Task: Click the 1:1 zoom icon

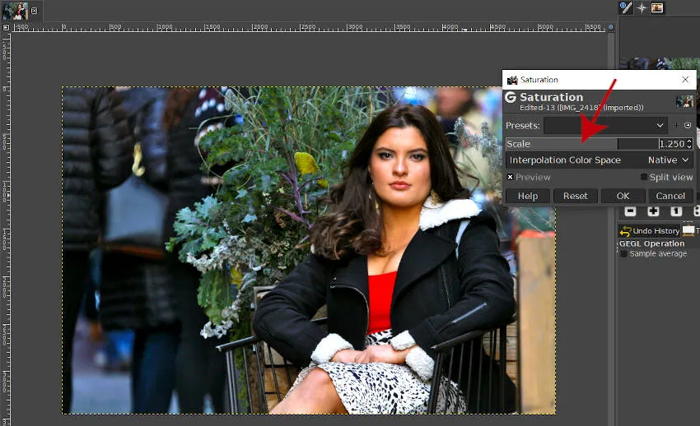Action: [676, 211]
